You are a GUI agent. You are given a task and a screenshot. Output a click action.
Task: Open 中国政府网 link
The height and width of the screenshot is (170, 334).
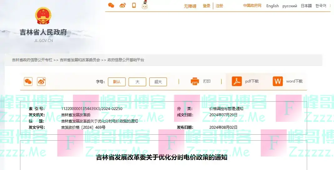pyautogui.click(x=252, y=6)
